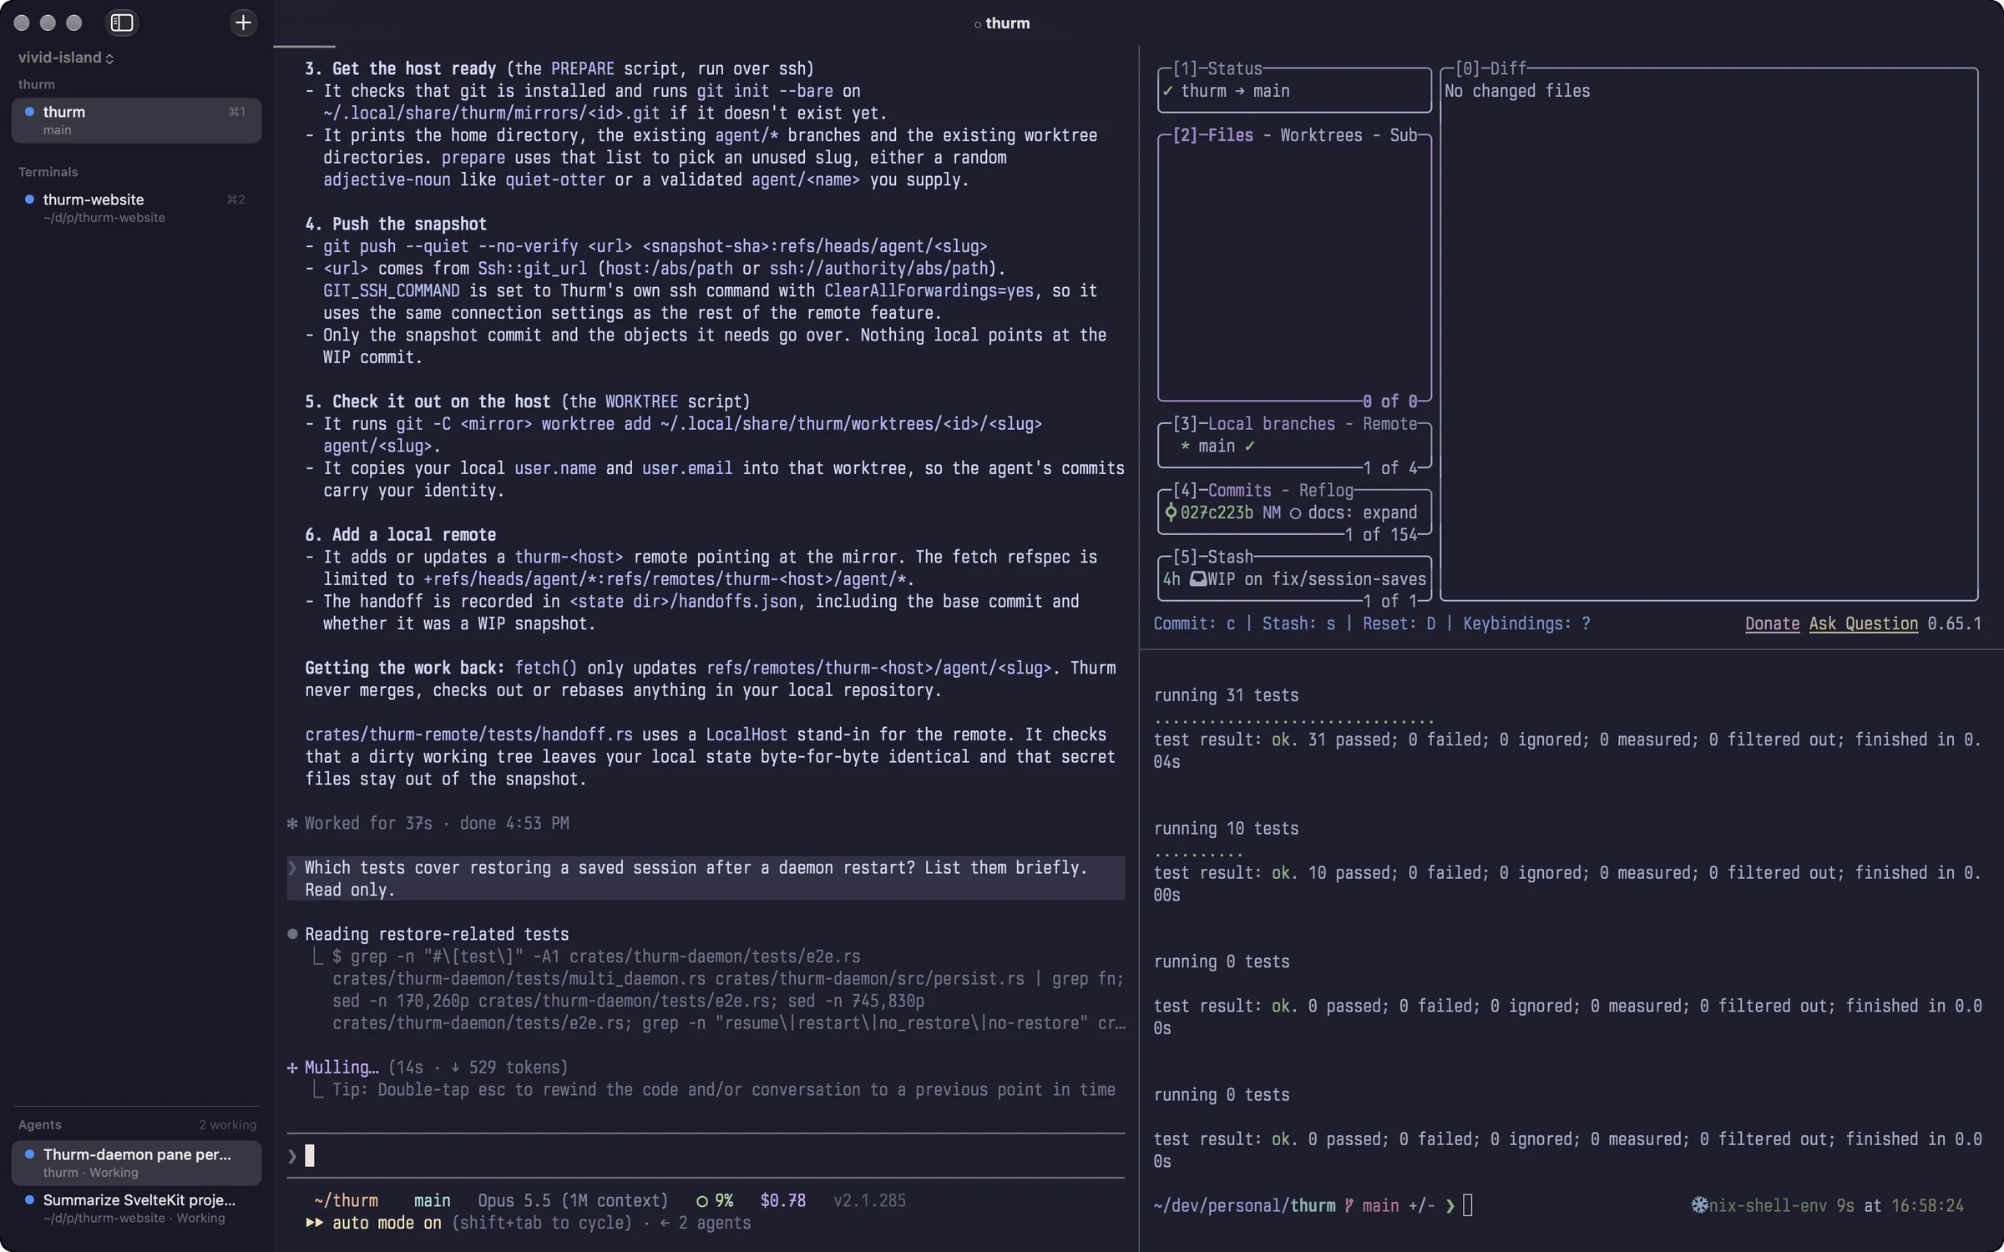
Task: Click the shell prompt cursor in terminal
Action: pyautogui.click(x=1467, y=1205)
